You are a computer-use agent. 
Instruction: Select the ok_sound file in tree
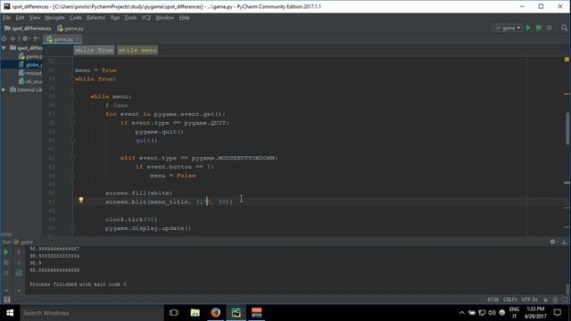(30, 81)
